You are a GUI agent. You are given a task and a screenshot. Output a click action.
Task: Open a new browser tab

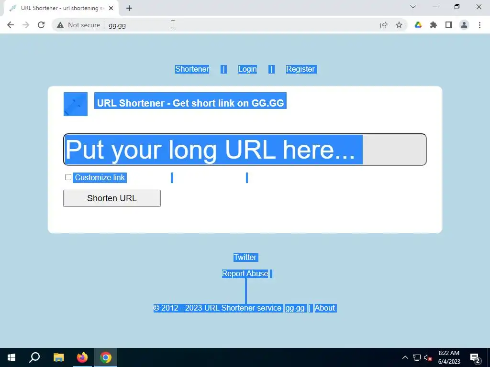tap(129, 8)
